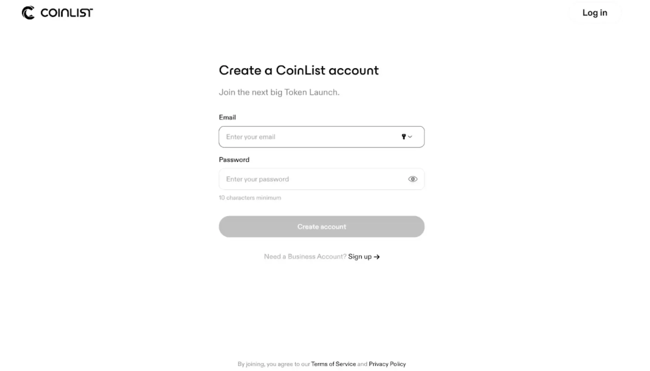
Task: Click the Password field label
Action: (x=234, y=160)
